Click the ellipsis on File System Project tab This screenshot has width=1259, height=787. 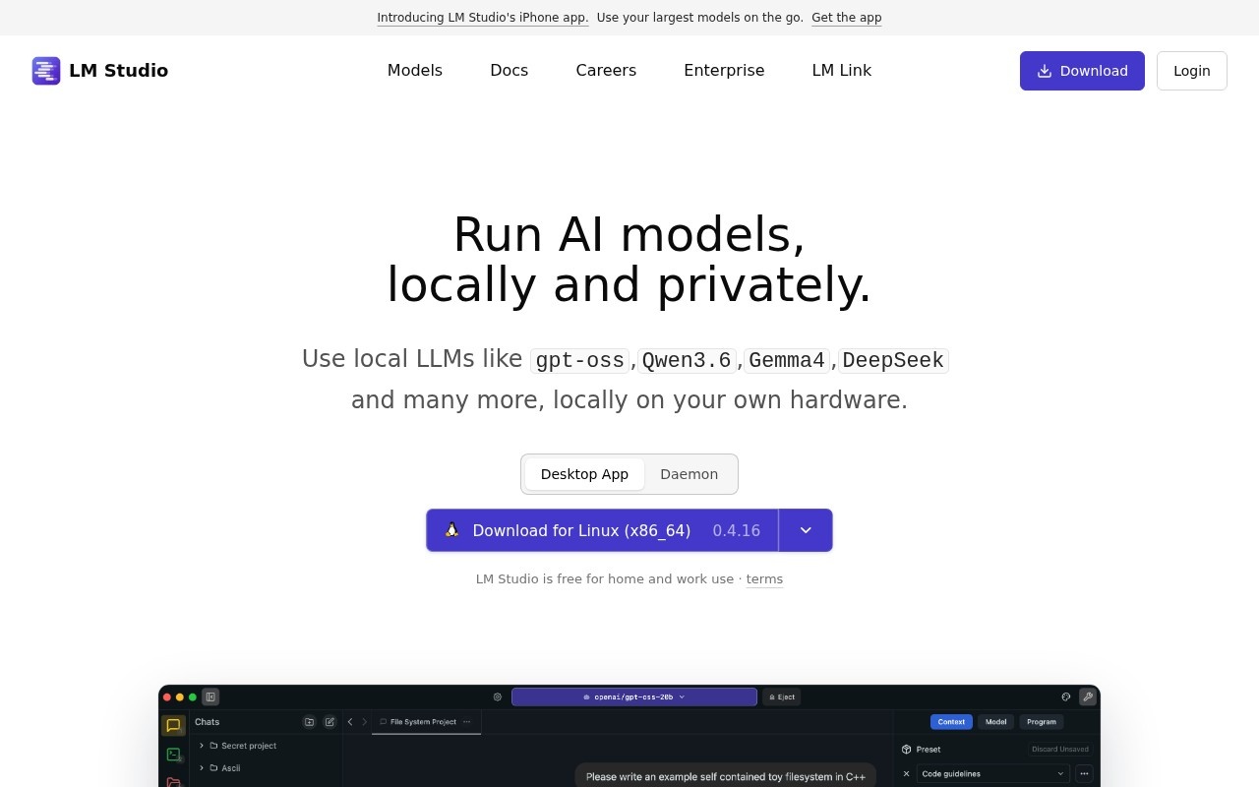pos(466,722)
